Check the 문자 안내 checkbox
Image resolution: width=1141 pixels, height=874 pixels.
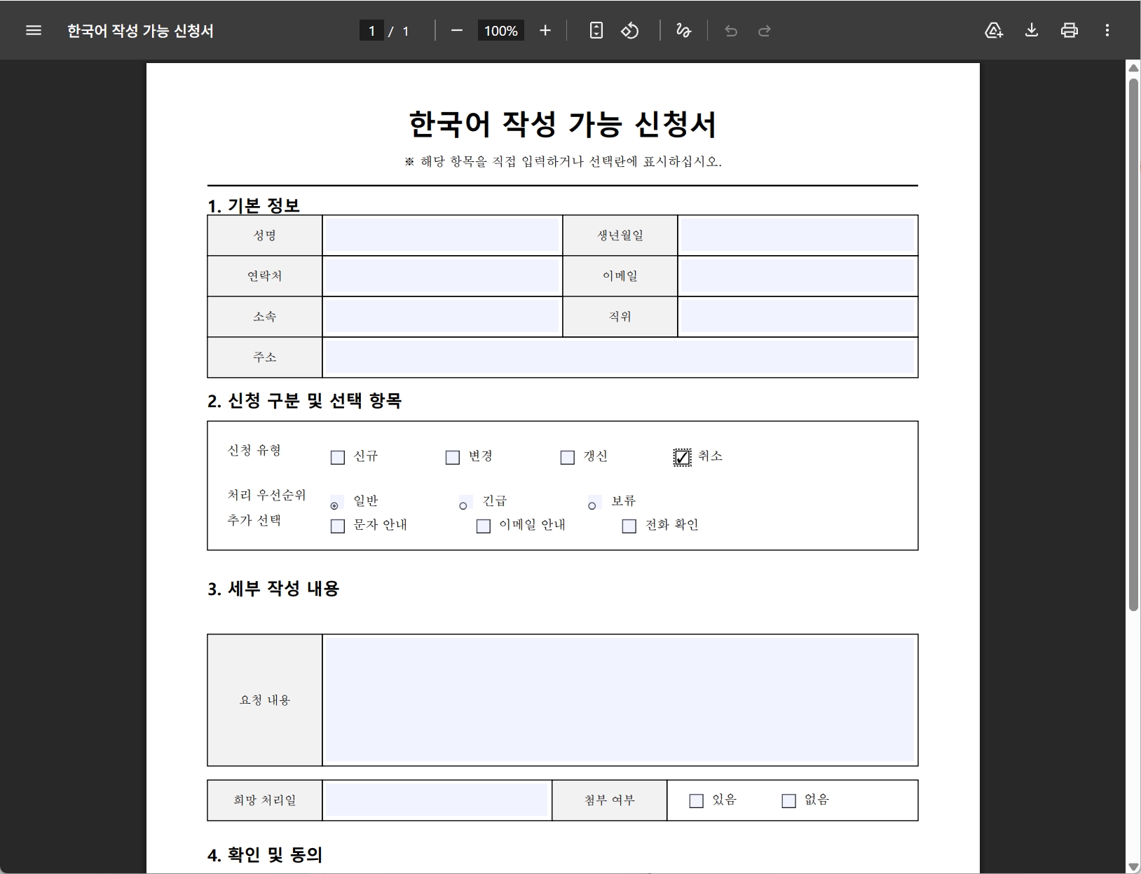point(338,526)
